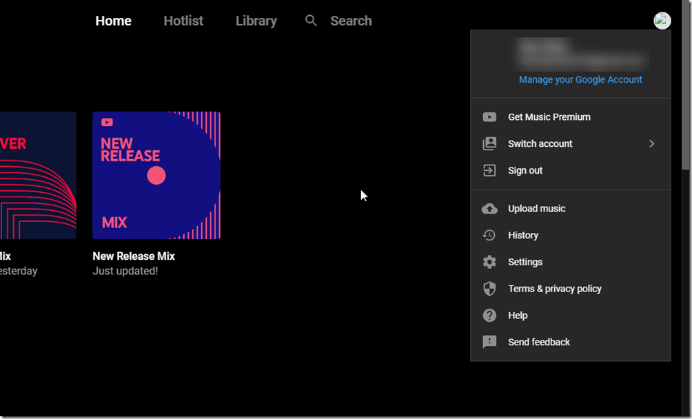
Task: Click the search magnifying glass icon
Action: point(312,21)
